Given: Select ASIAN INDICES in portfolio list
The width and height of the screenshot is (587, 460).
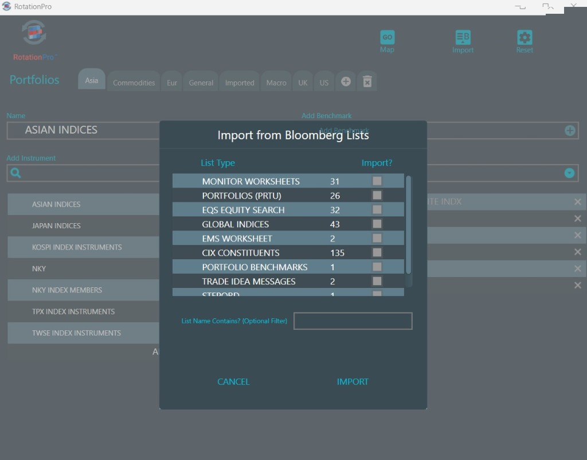Looking at the screenshot, I should pyautogui.click(x=83, y=204).
